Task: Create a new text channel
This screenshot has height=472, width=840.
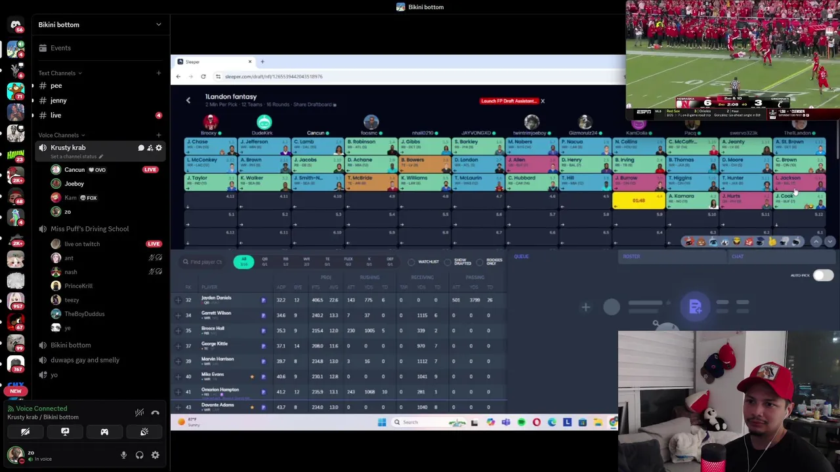Action: click(x=158, y=73)
